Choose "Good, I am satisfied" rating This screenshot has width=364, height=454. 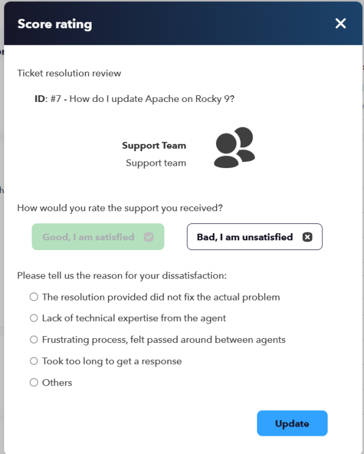(98, 237)
